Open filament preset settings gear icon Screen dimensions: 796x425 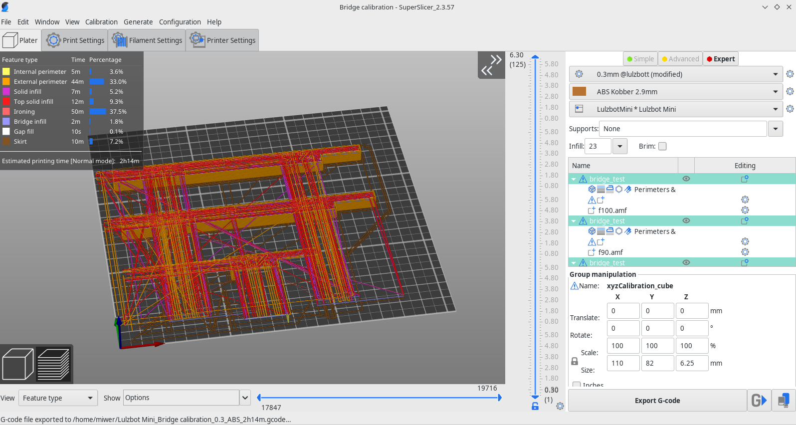(x=790, y=91)
